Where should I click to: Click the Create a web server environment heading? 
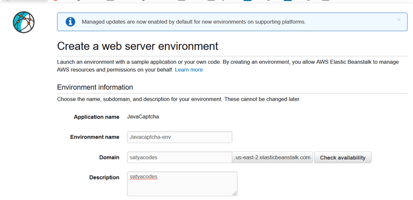coord(137,46)
